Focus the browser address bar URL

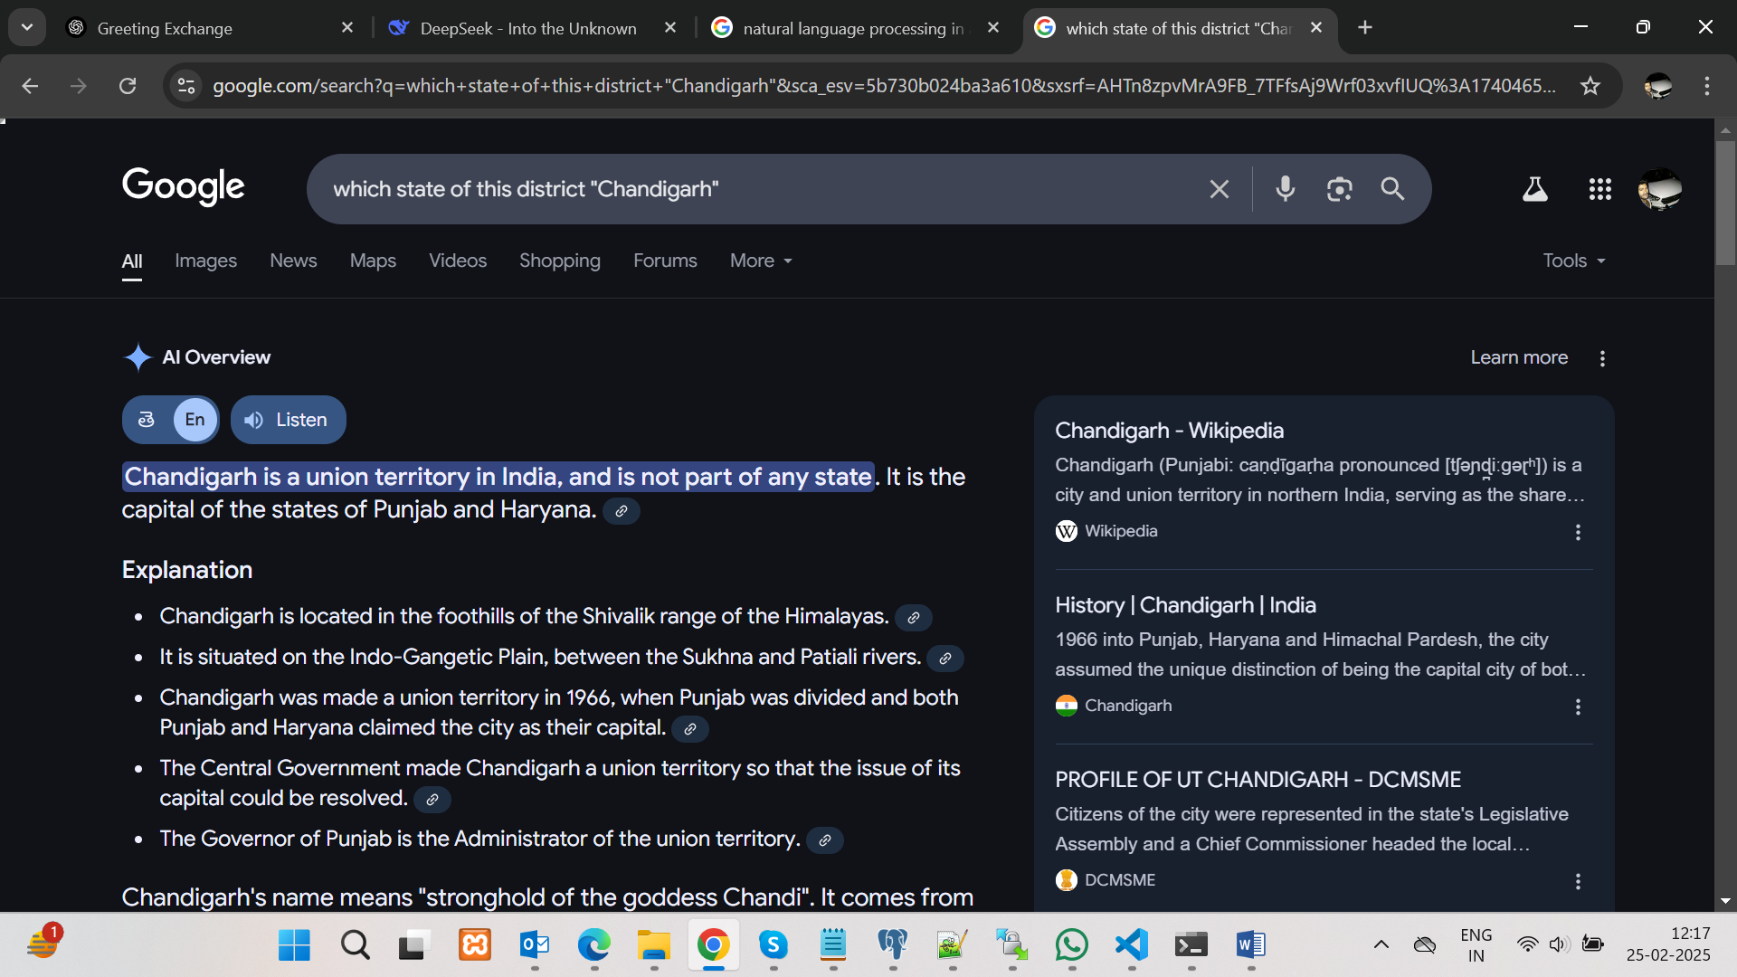pyautogui.click(x=884, y=86)
